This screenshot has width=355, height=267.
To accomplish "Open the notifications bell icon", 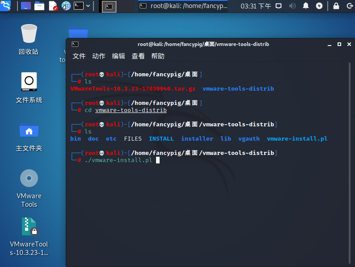I will click(306, 6).
